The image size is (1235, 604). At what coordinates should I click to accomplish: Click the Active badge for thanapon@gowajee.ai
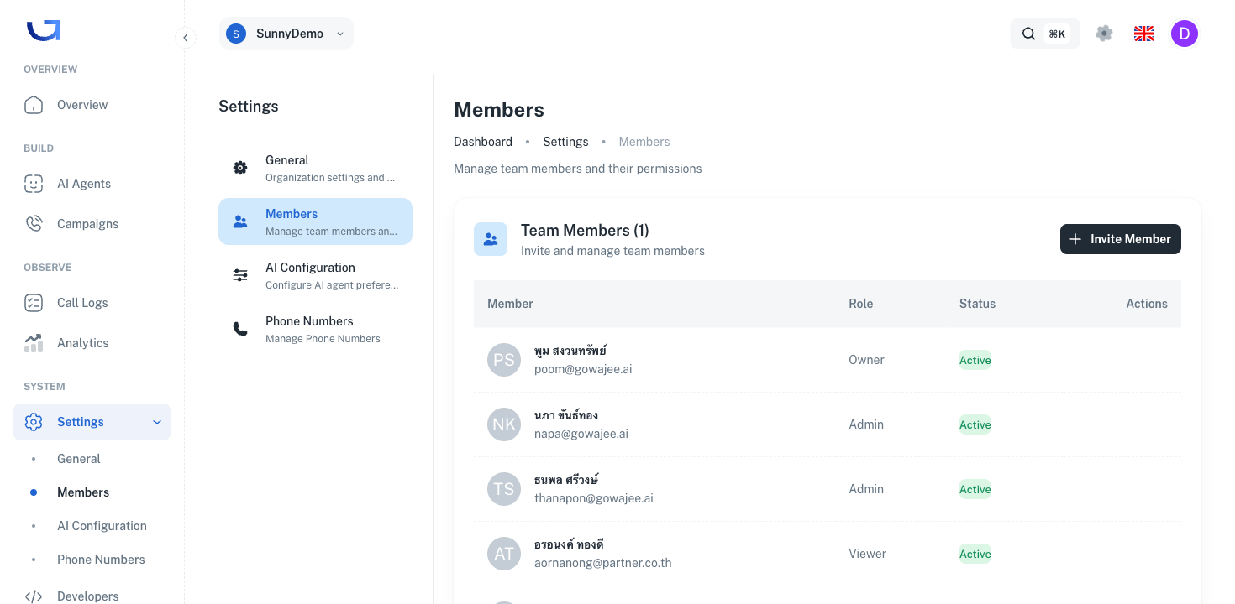pyautogui.click(x=975, y=489)
